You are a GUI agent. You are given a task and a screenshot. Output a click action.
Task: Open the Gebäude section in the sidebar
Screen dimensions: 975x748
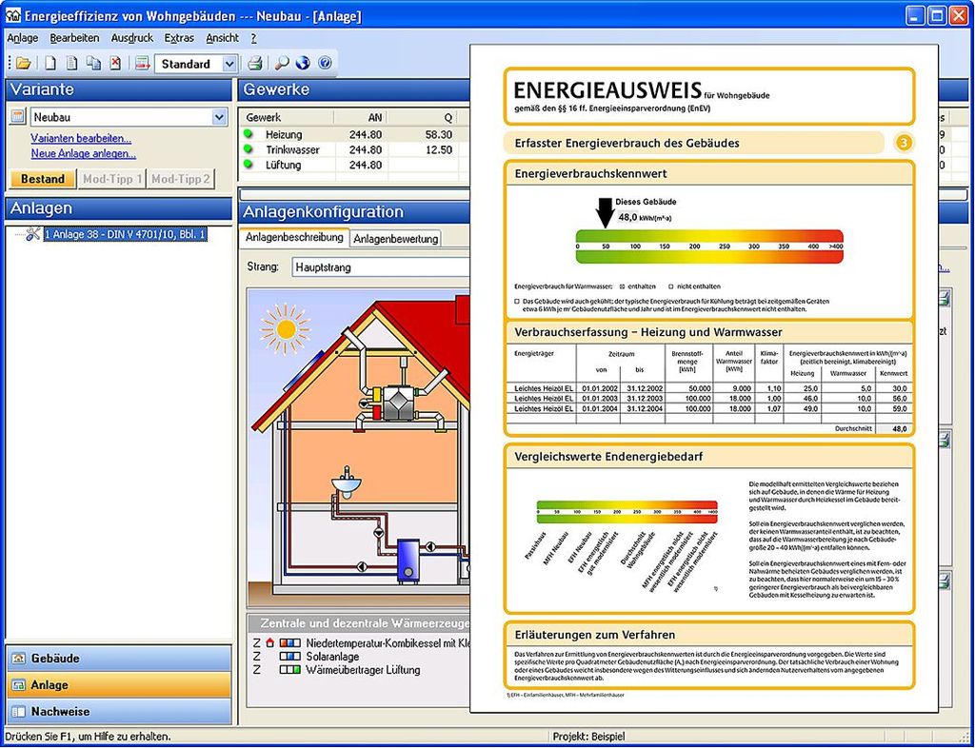[x=119, y=658]
